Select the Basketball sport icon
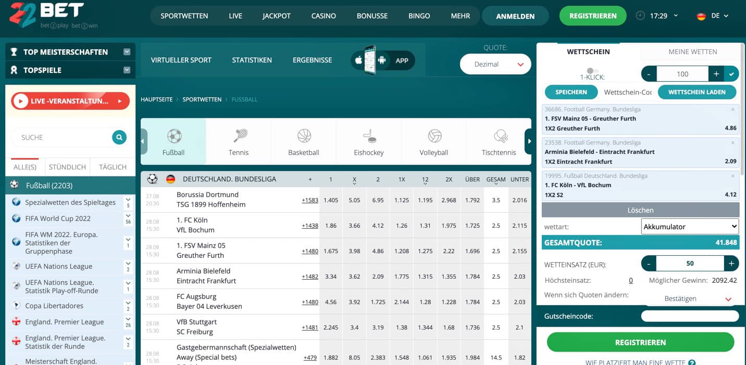This screenshot has width=746, height=365. point(304,136)
